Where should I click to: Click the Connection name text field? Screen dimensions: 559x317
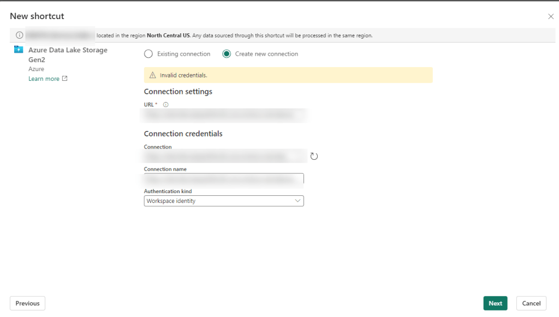pyautogui.click(x=224, y=179)
